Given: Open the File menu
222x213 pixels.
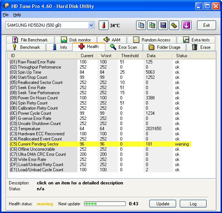Looking at the screenshot, I should pos(6,15).
